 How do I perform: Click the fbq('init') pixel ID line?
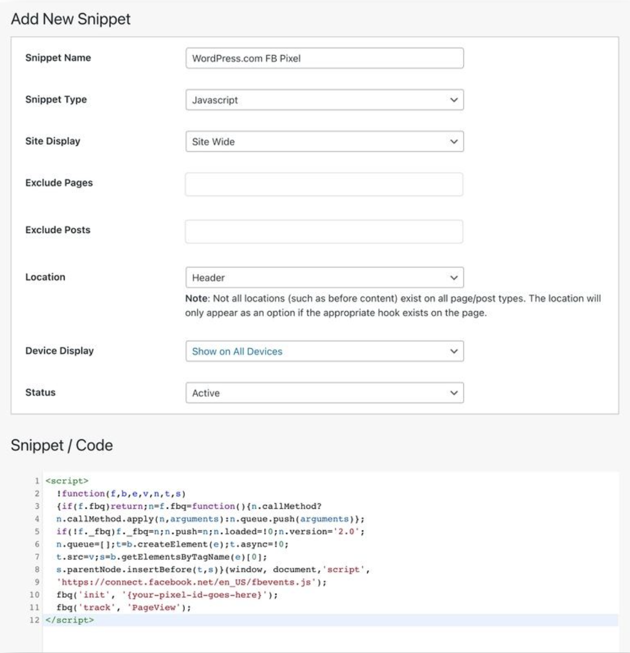pyautogui.click(x=167, y=595)
